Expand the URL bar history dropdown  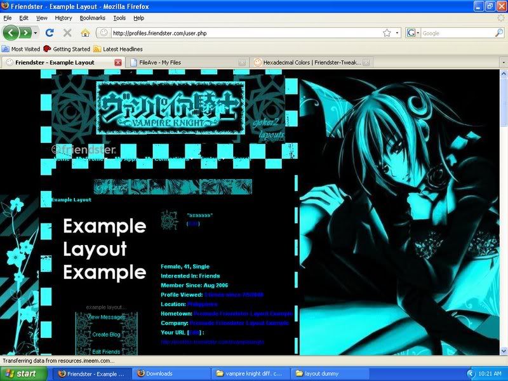coord(397,32)
